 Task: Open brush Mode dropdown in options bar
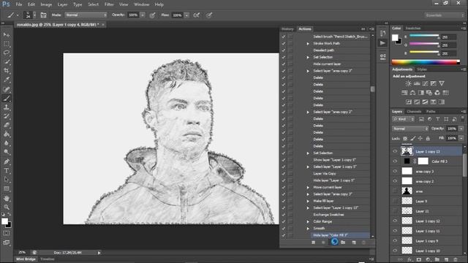[x=86, y=15]
